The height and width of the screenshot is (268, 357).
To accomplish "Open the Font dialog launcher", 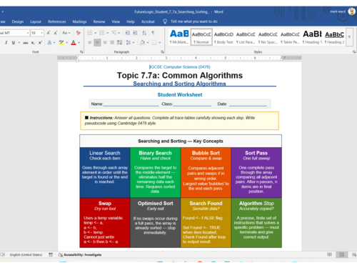I will point(81,51).
